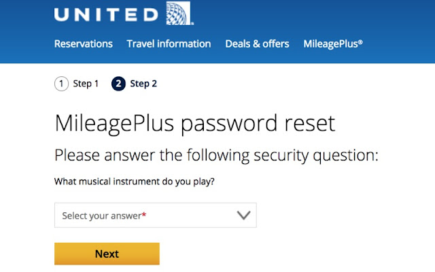Screen dimensions: 435x272
Task: Open the Deals & offers menu
Action: pos(257,44)
